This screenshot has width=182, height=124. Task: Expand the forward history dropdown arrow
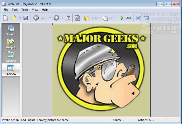(63, 18)
